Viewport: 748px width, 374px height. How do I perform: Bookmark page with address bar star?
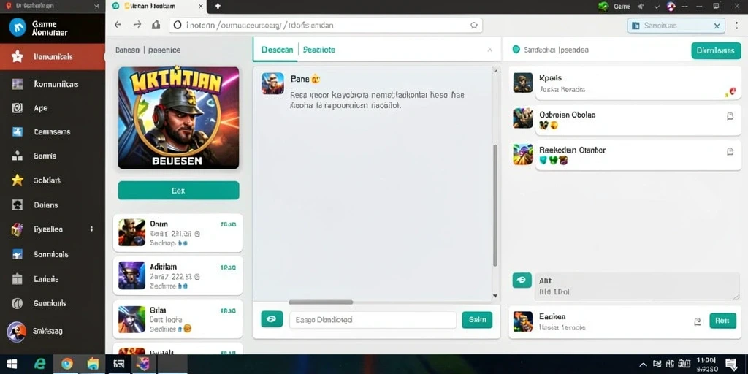coord(473,26)
